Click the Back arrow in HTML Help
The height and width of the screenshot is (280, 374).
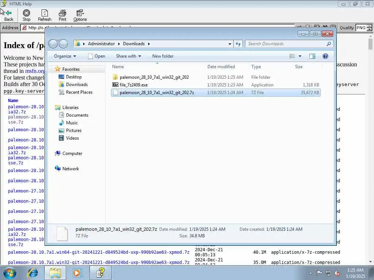tap(9, 15)
